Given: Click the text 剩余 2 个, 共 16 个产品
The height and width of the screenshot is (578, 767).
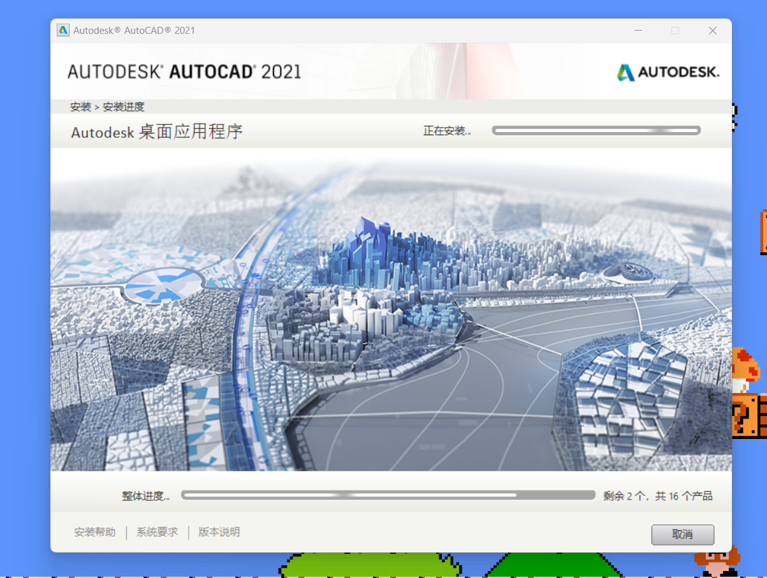Looking at the screenshot, I should (658, 496).
